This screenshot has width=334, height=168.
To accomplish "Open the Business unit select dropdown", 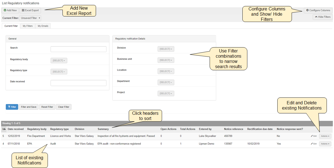I will point(166,60).
